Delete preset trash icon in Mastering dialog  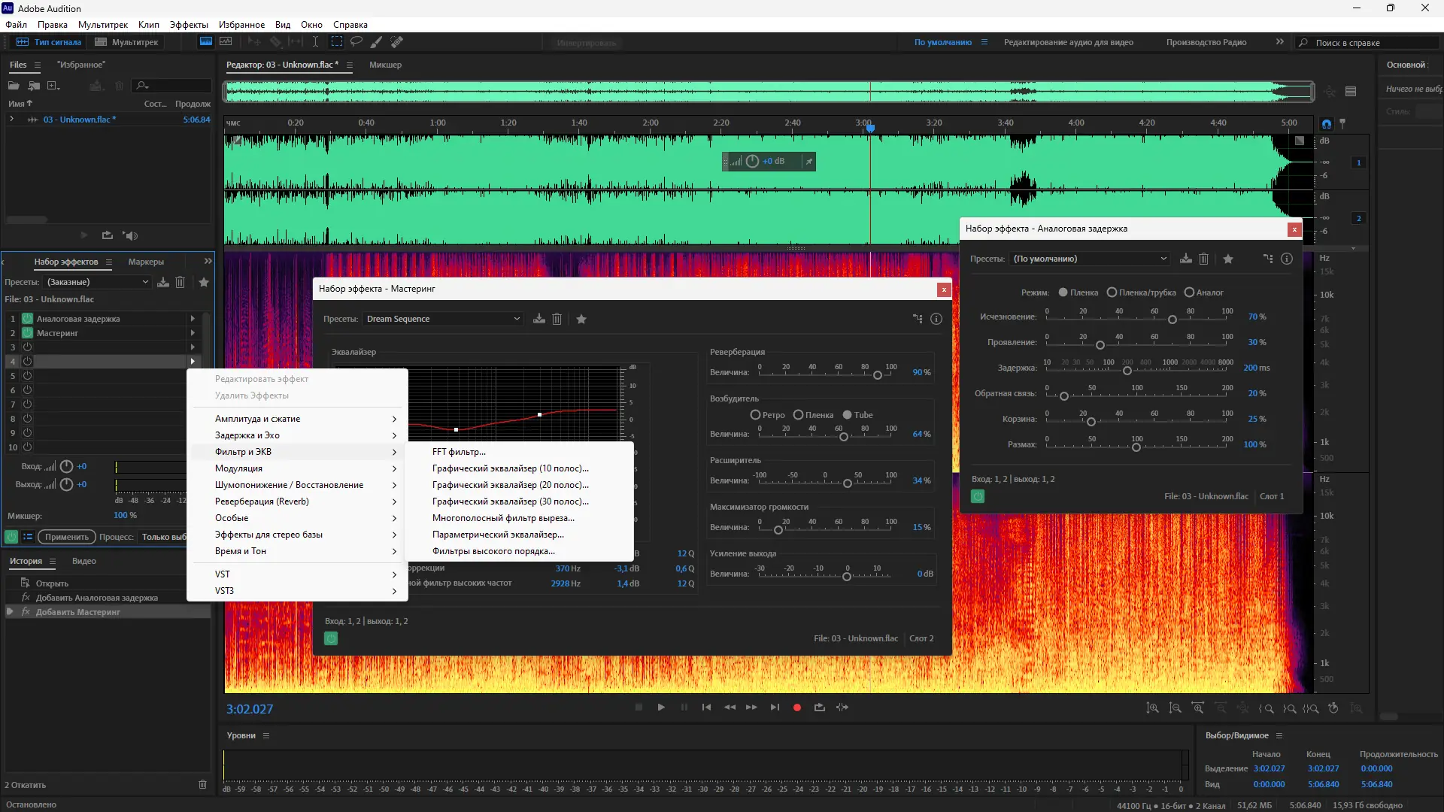pyautogui.click(x=557, y=319)
